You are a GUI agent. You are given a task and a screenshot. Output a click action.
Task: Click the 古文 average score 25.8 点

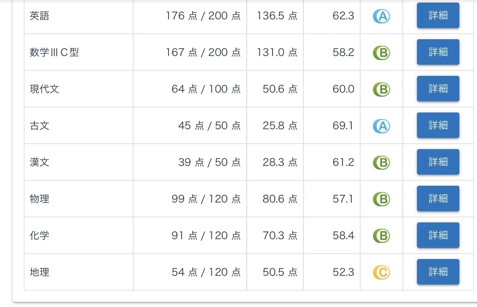[280, 126]
